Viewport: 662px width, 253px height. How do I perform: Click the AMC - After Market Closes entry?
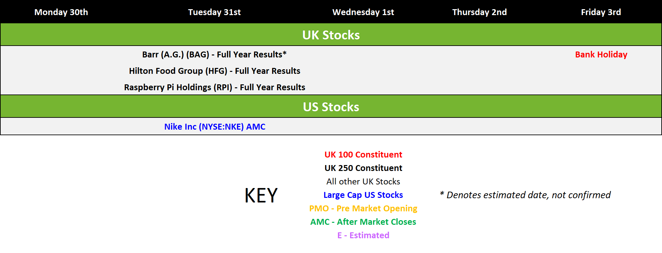tap(363, 222)
